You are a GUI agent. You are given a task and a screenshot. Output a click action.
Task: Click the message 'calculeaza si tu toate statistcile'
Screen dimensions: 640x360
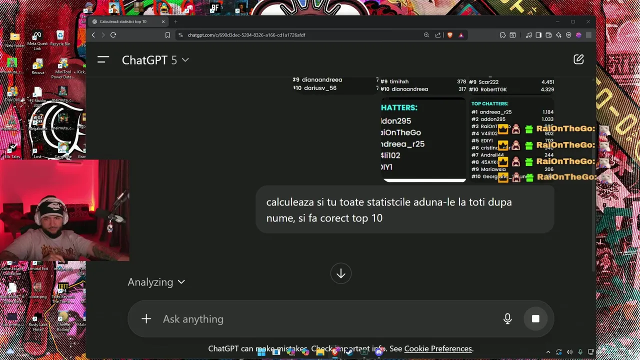click(404, 210)
